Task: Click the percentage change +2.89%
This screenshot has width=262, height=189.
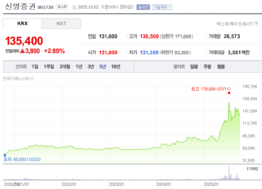Action: point(54,51)
